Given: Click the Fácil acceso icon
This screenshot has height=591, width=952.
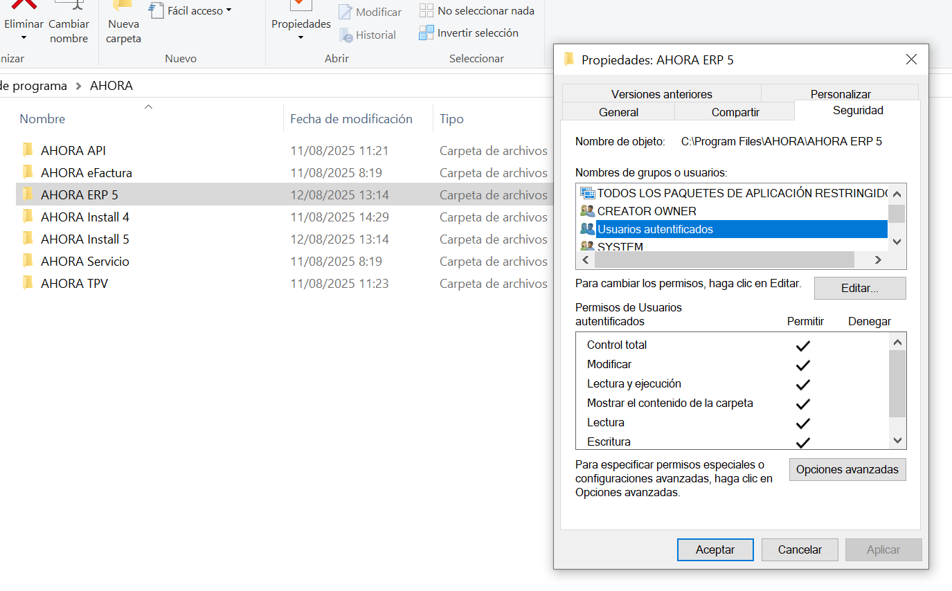Looking at the screenshot, I should pyautogui.click(x=156, y=10).
